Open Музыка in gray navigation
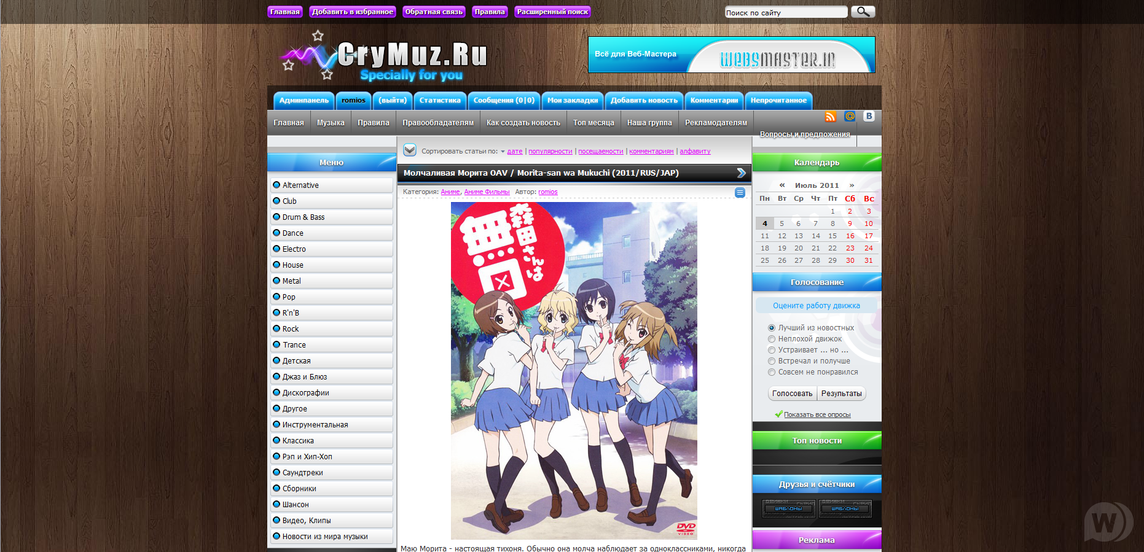The image size is (1144, 552). click(331, 123)
